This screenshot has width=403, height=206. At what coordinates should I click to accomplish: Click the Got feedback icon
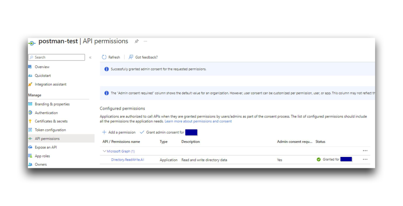[x=131, y=57]
